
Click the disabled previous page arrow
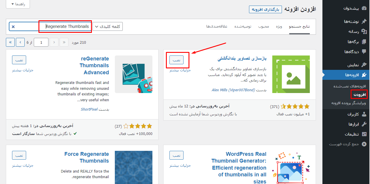54,42
